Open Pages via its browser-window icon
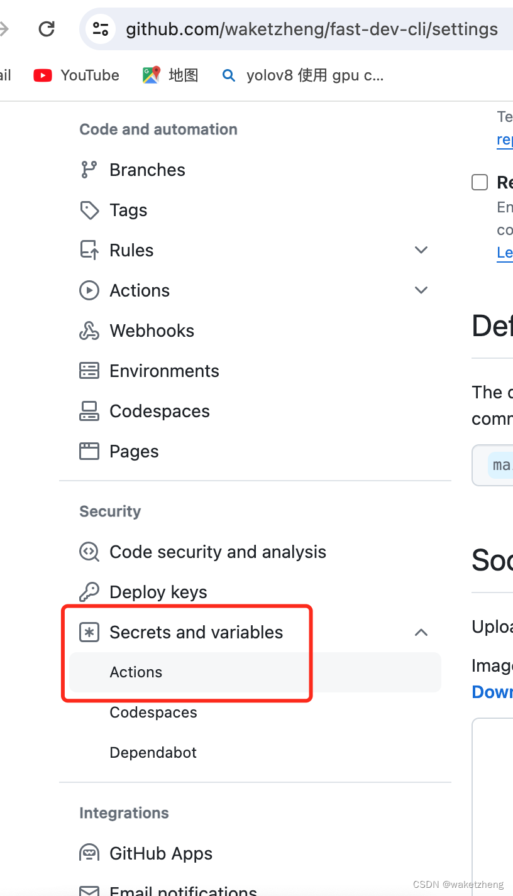 pyautogui.click(x=89, y=451)
